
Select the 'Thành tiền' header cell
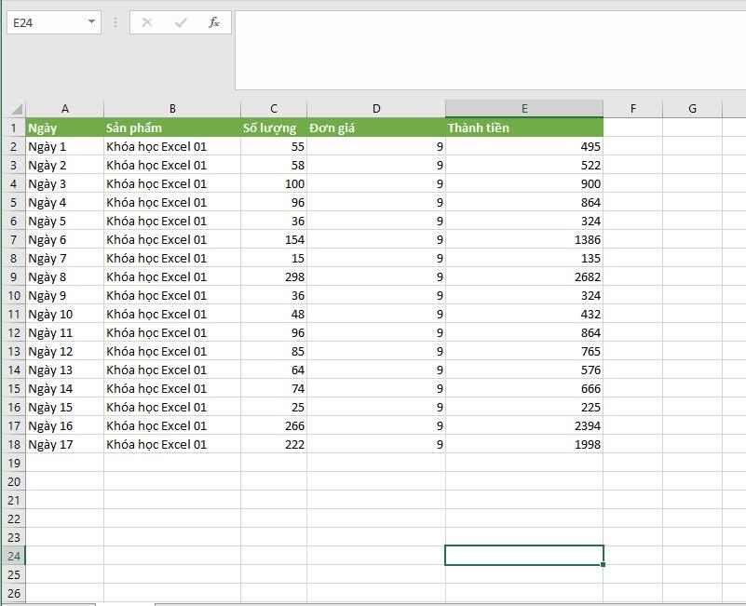(523, 128)
